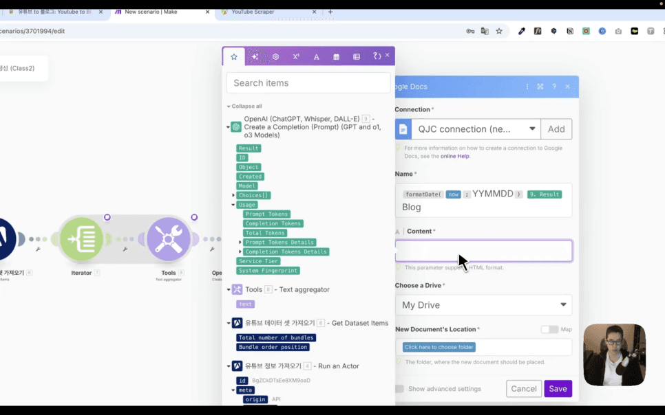Click the wrench under the Iterator link
Viewport: 665px width, 415px height.
tap(125, 249)
